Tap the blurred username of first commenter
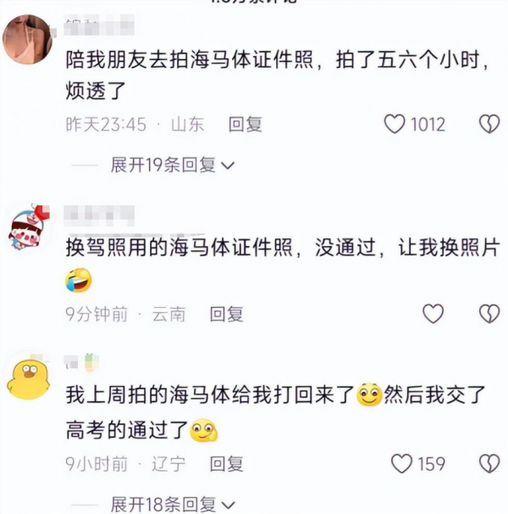Image resolution: width=508 pixels, height=514 pixels. pyautogui.click(x=99, y=25)
